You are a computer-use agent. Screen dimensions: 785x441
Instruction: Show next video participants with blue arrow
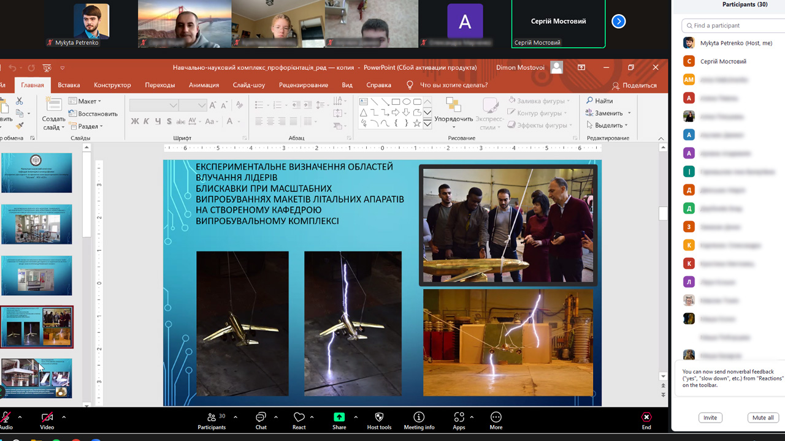(618, 21)
